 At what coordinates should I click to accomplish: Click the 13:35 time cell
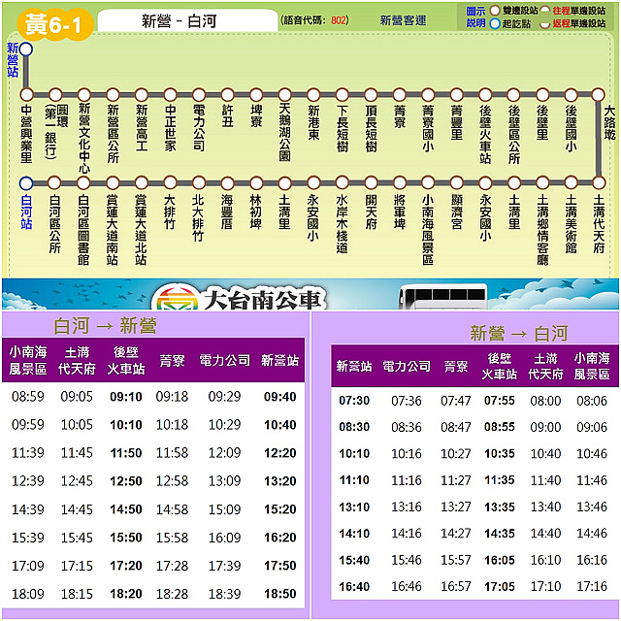pos(500,507)
